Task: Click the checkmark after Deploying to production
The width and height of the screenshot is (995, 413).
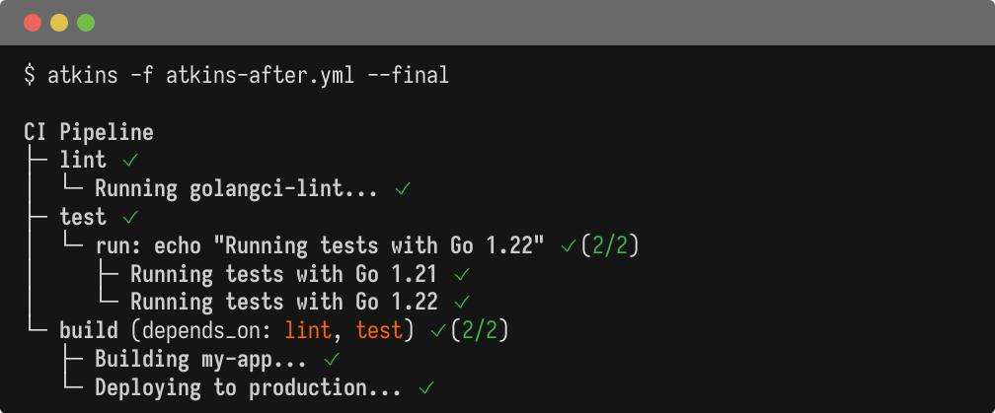Action: pyautogui.click(x=426, y=388)
